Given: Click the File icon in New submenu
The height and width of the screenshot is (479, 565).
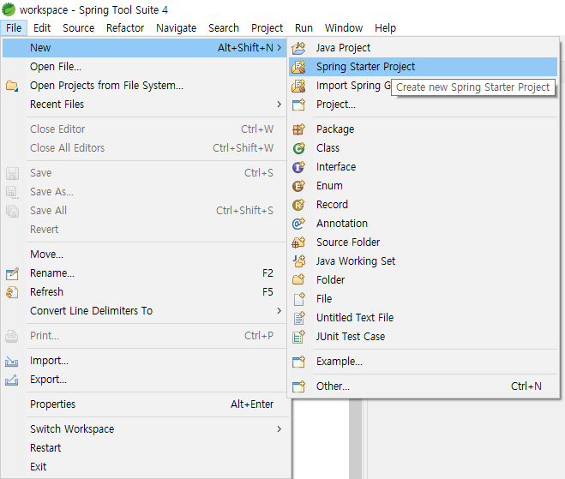Looking at the screenshot, I should (298, 298).
